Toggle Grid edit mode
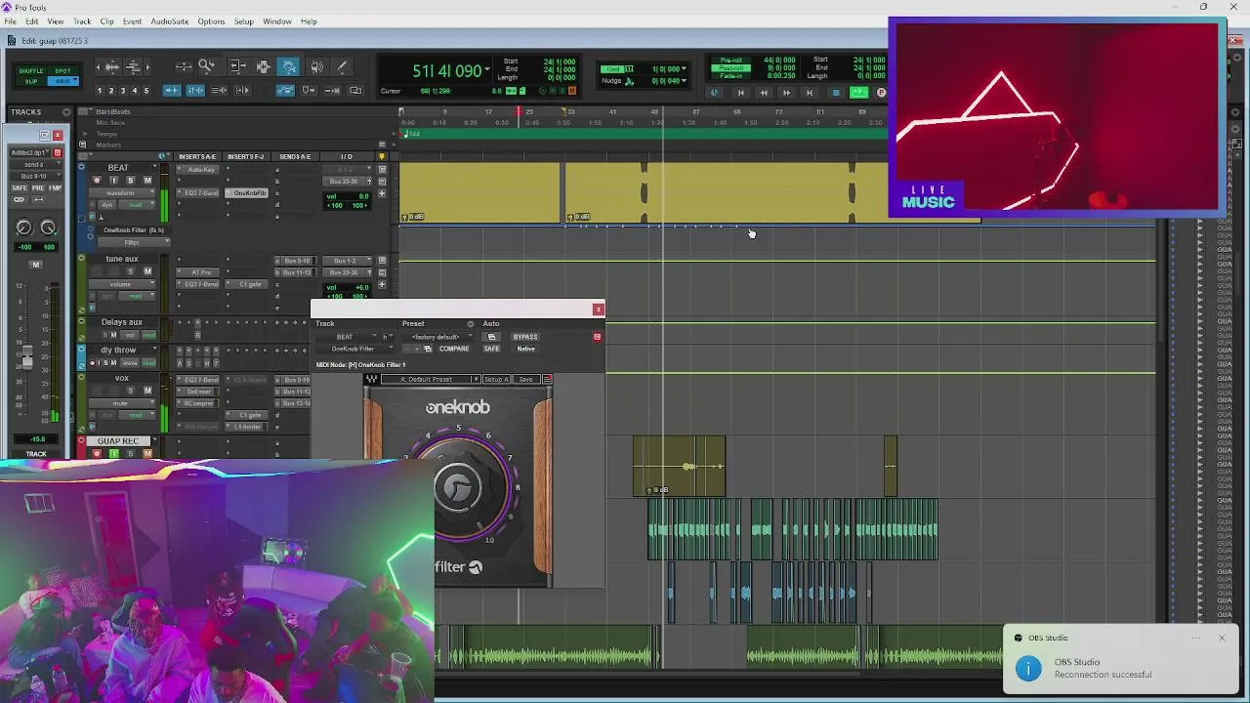Viewport: 1250px width, 703px height. click(62, 81)
